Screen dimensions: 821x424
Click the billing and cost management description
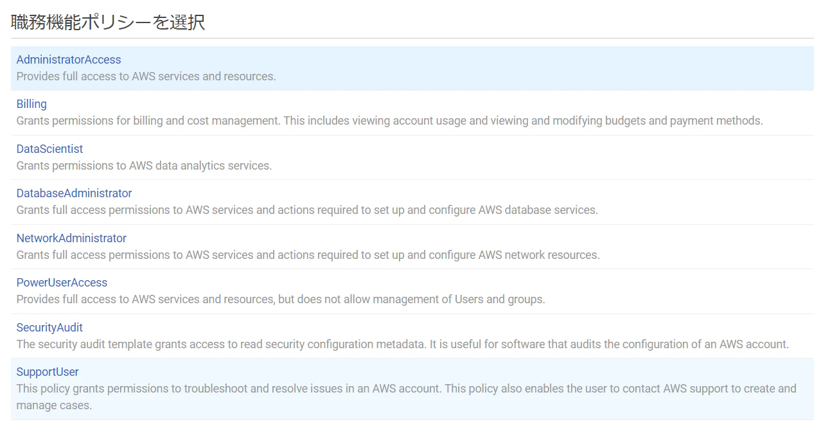(389, 121)
